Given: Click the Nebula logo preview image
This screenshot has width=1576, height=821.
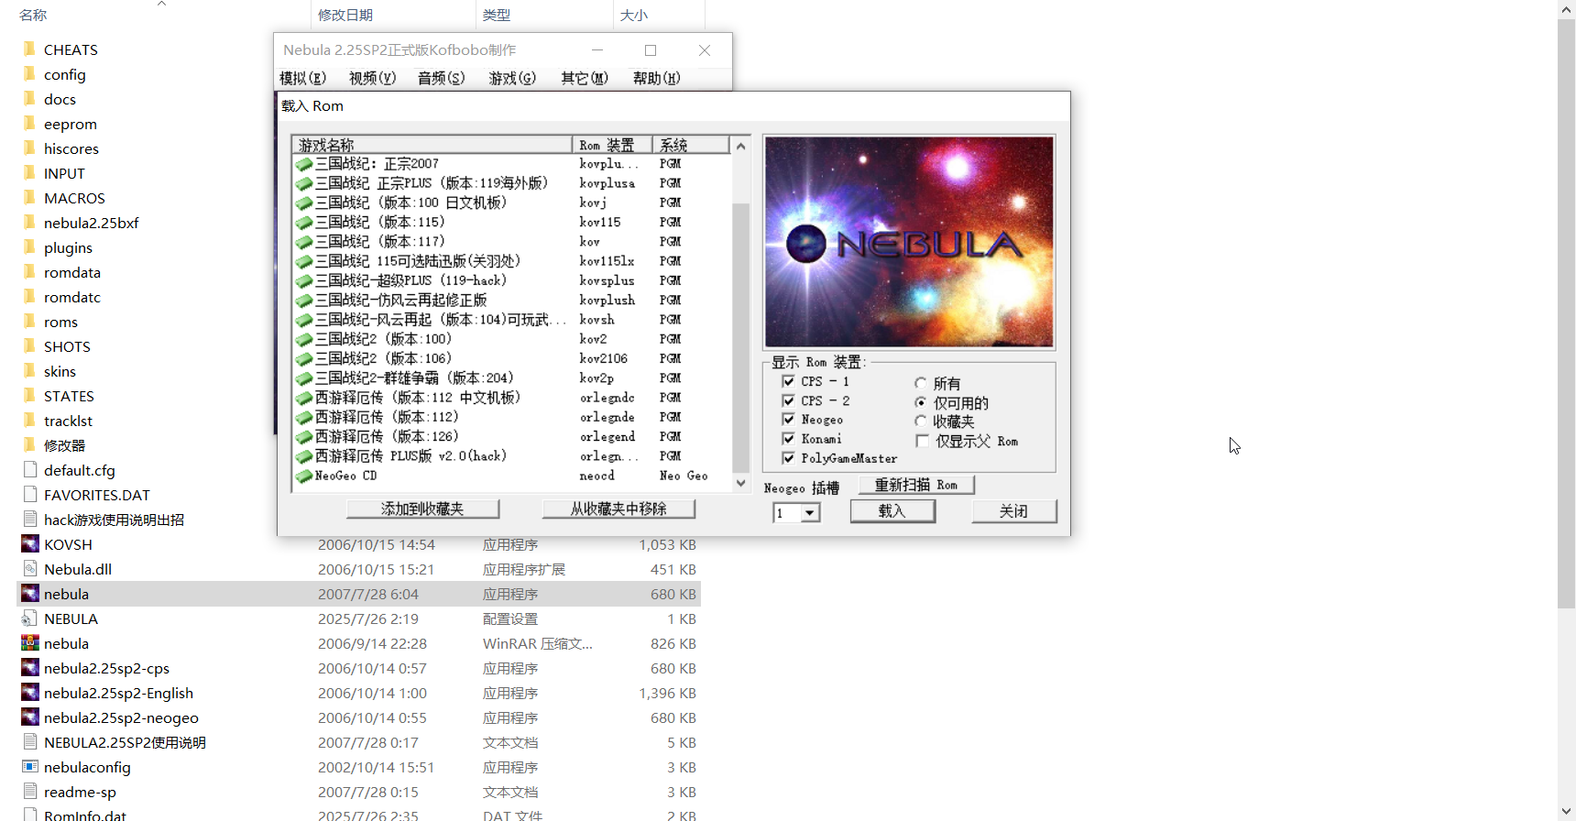Looking at the screenshot, I should click(909, 242).
